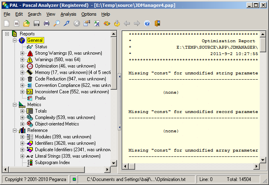The image size is (269, 185).
Task: Click the tree panel scroll-down arrow
Action: [113, 163]
